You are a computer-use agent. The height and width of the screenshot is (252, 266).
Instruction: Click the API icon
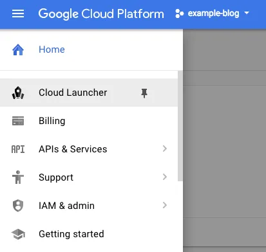click(18, 149)
